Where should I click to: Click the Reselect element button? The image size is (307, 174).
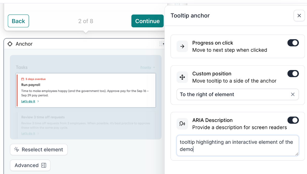(x=39, y=150)
